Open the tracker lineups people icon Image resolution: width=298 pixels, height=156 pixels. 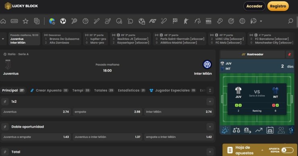pos(281,130)
